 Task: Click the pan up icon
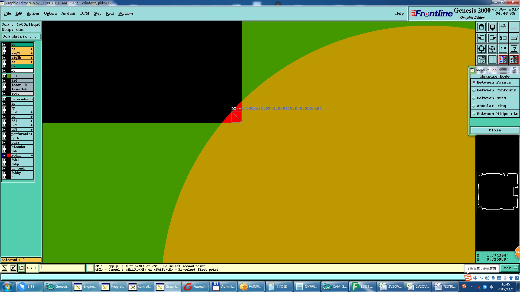point(482,27)
